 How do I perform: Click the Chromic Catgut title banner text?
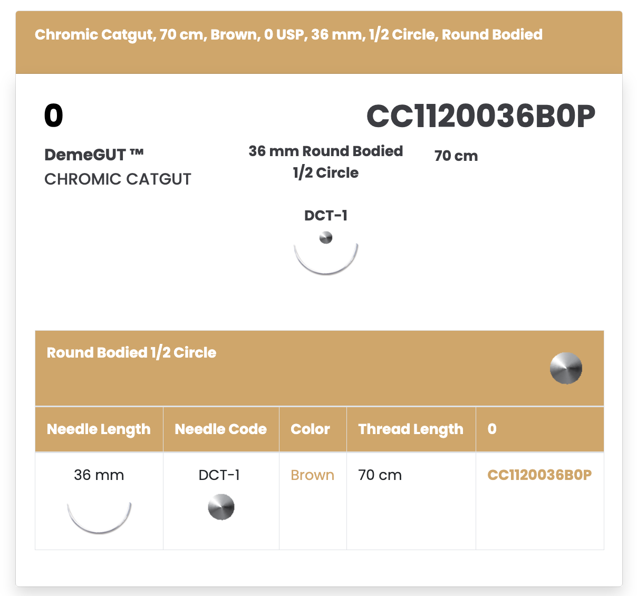(x=288, y=35)
